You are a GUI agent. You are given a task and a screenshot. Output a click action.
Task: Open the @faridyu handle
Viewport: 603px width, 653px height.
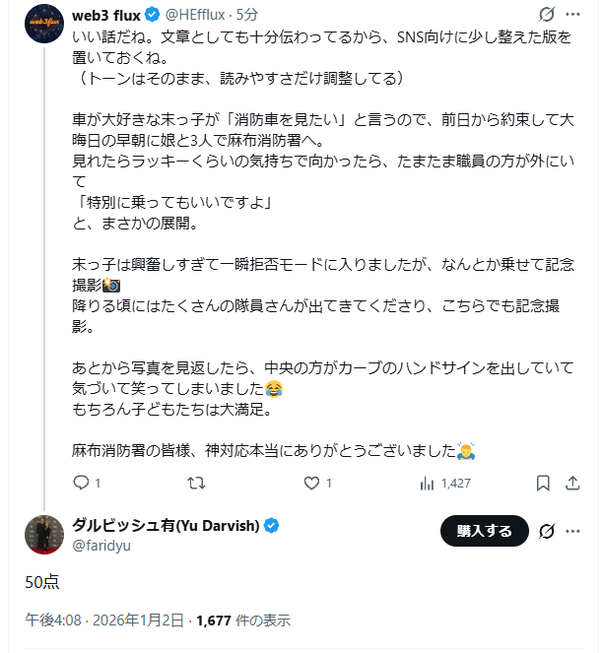(102, 543)
